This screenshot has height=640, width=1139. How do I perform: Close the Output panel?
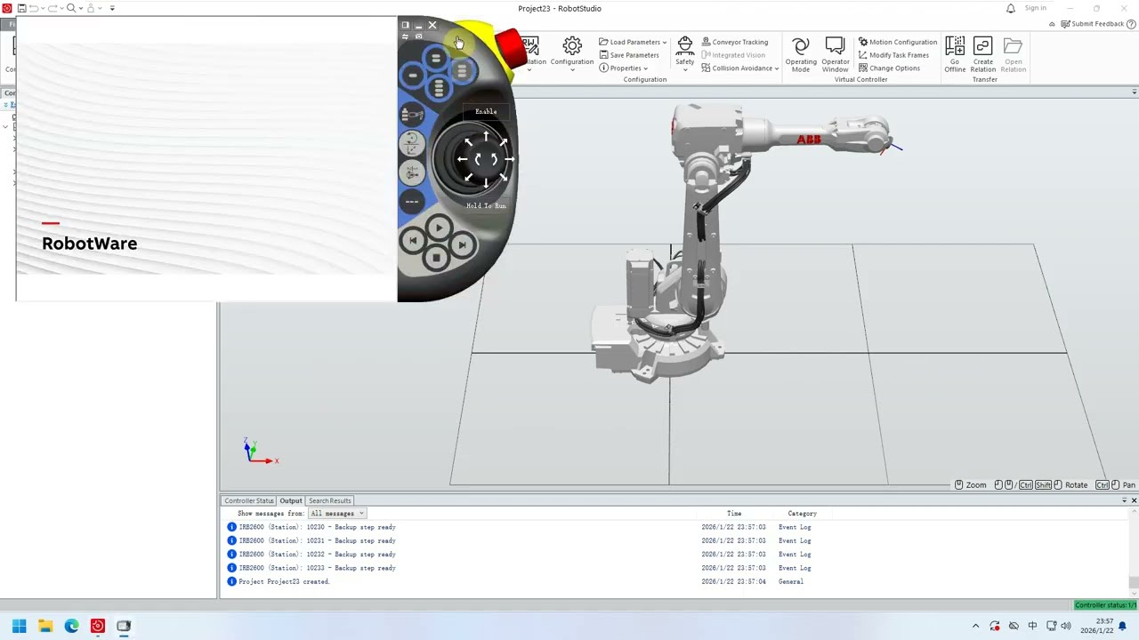pyautogui.click(x=1134, y=500)
